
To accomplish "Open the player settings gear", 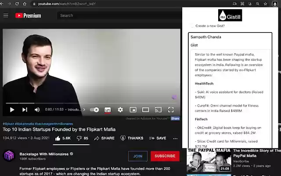I will (120, 110).
